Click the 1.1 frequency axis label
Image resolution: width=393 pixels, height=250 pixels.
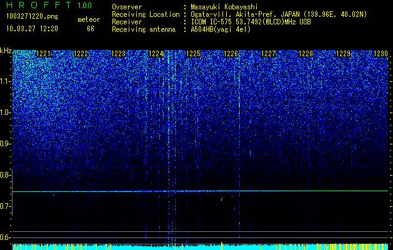pos(5,81)
